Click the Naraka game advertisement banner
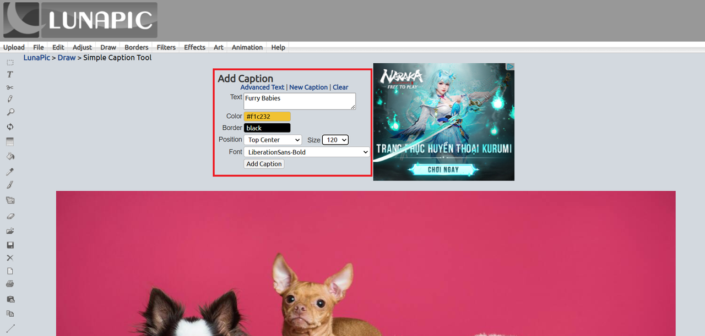This screenshot has width=705, height=336. 444,122
